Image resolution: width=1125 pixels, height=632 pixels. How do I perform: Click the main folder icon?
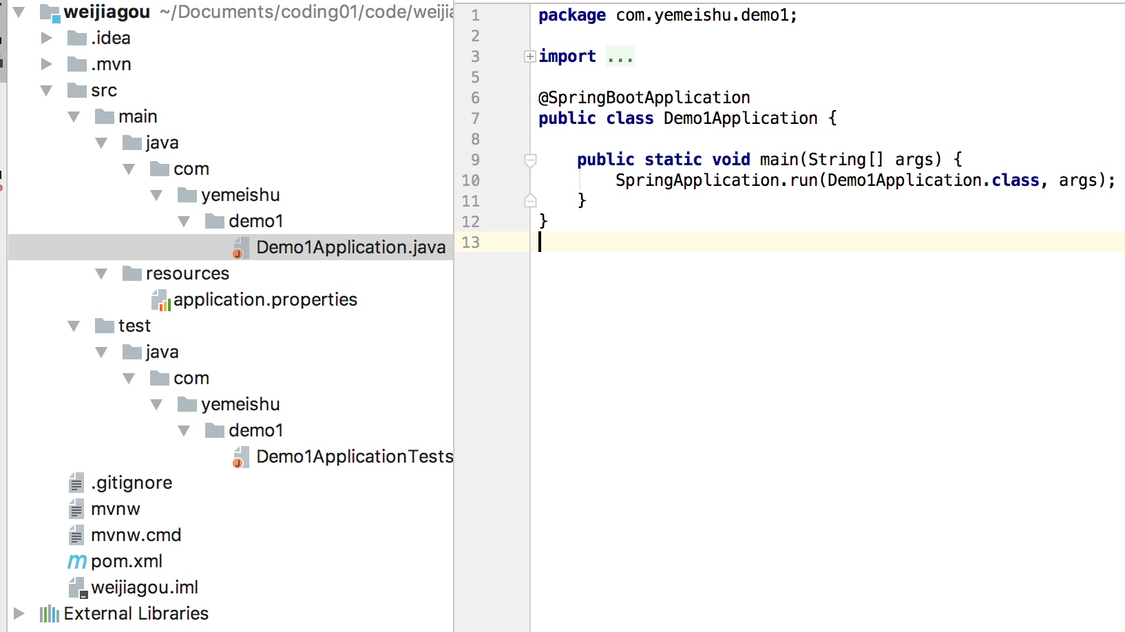(x=105, y=116)
